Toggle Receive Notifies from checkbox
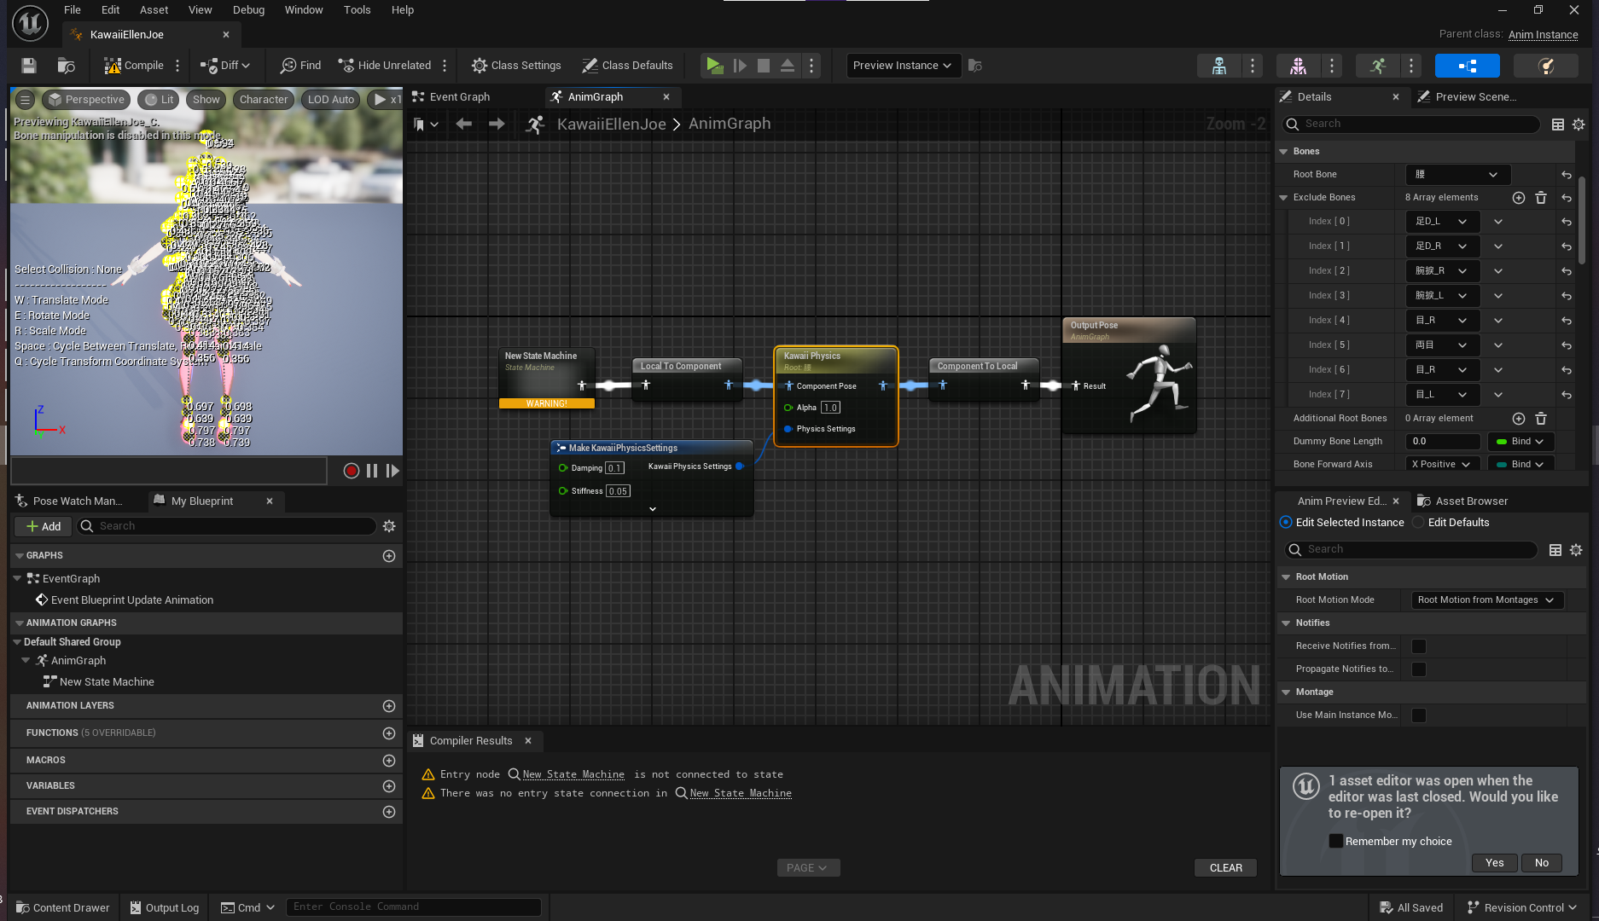This screenshot has width=1599, height=921. tap(1419, 646)
